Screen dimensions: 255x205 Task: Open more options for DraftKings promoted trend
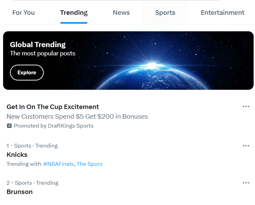(x=246, y=107)
